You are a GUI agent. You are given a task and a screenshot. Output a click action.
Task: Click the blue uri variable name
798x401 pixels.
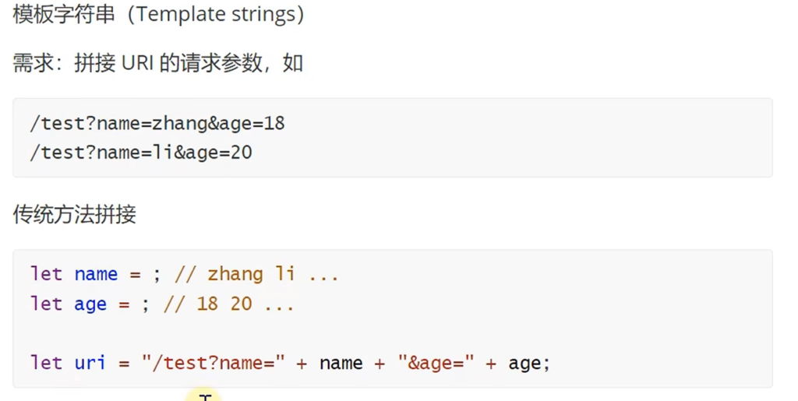click(x=90, y=363)
